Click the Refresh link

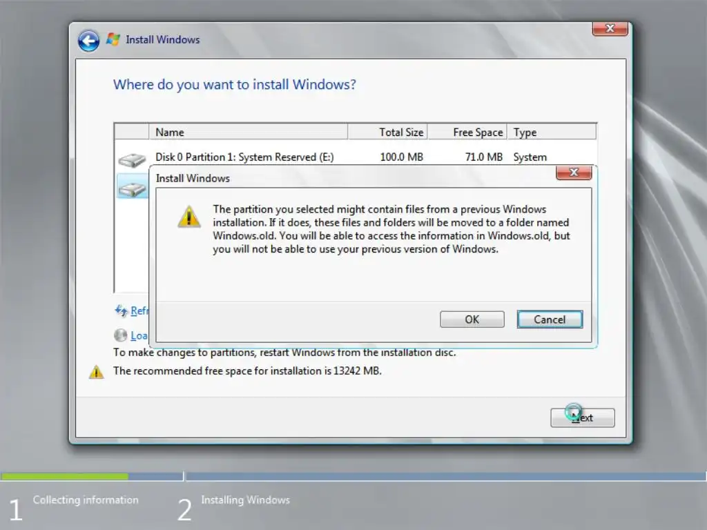click(x=139, y=311)
